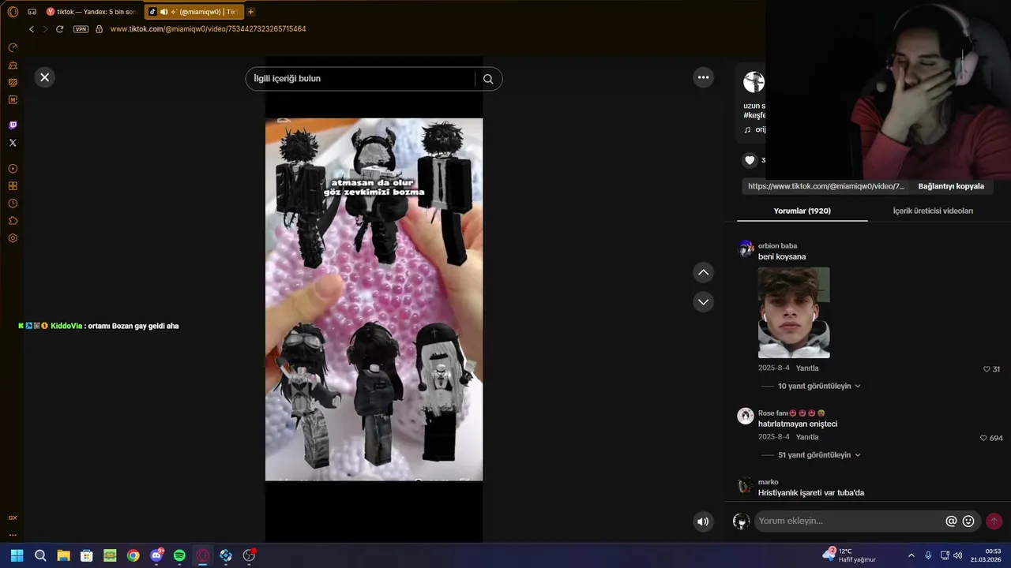Like orbion baba's comment heart
The height and width of the screenshot is (568, 1011).
(x=987, y=369)
